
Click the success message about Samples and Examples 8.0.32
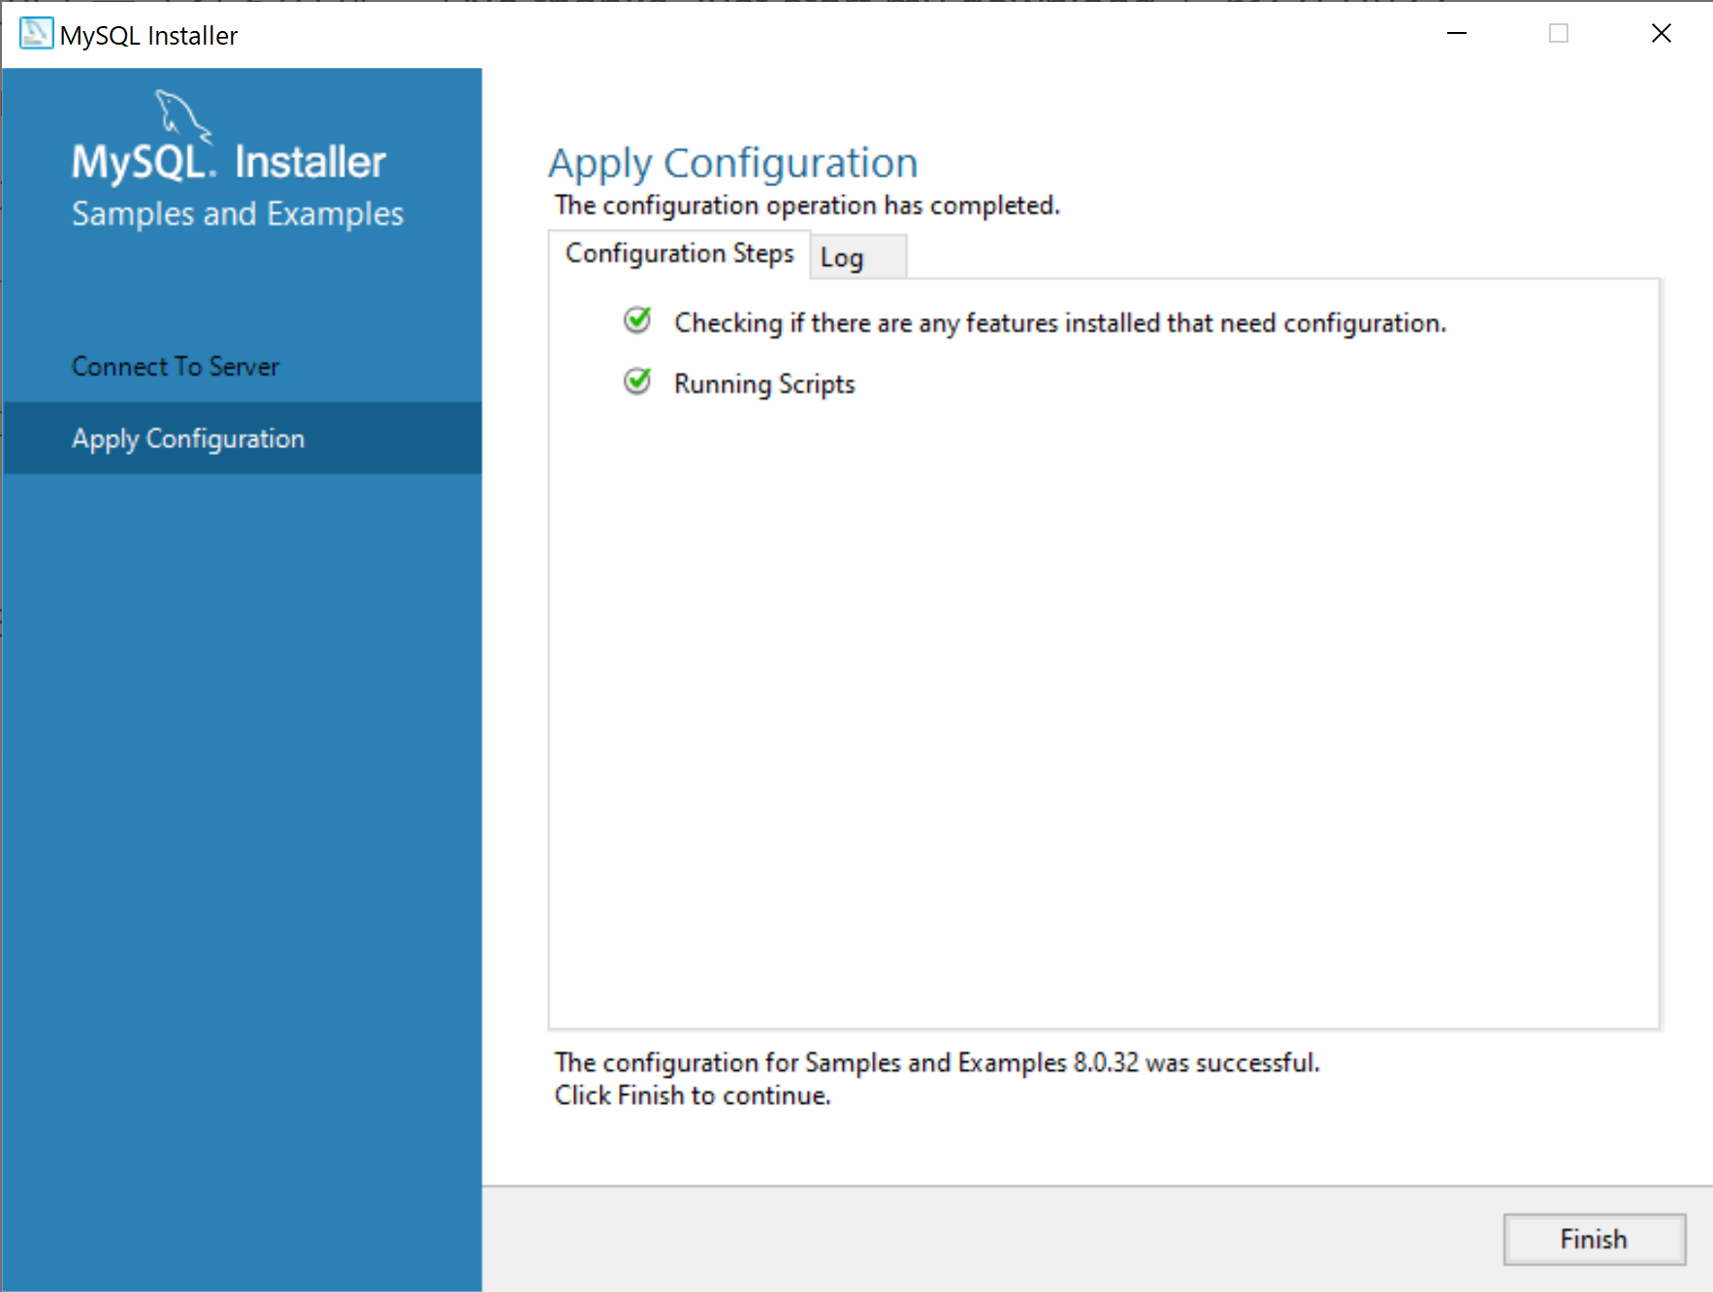(x=936, y=1062)
